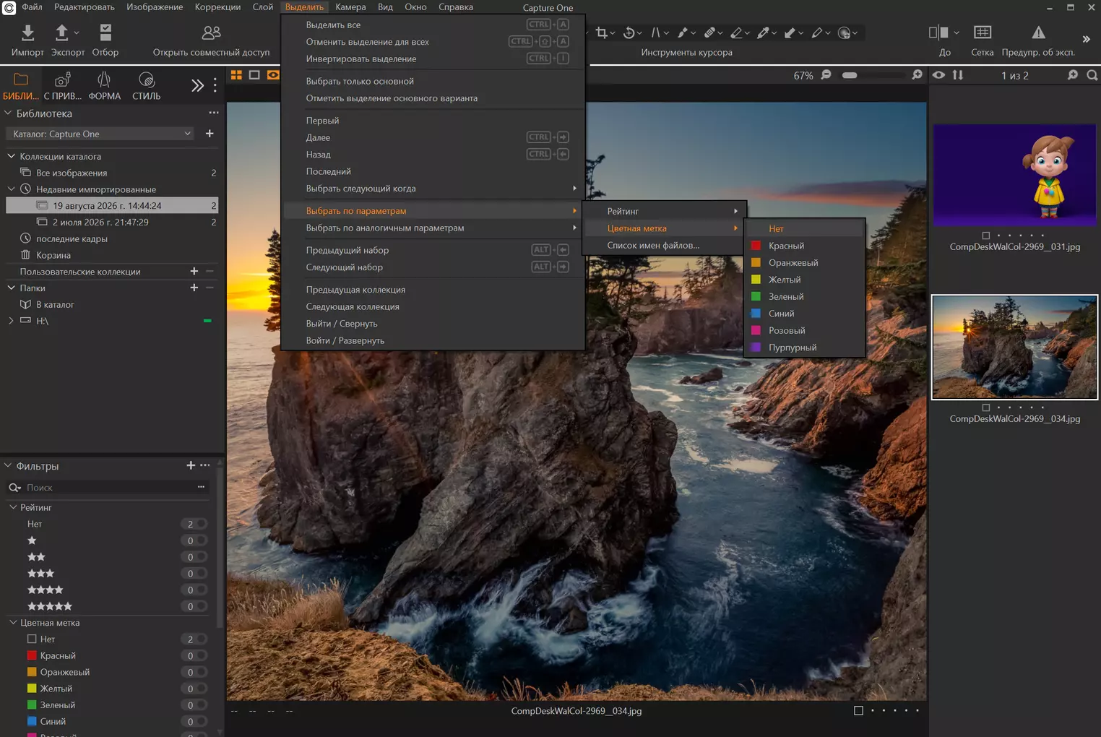
Task: Select the Keystone cursor tool
Action: (656, 33)
